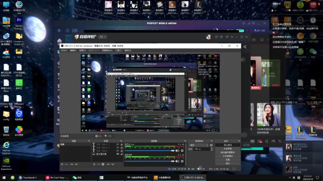
Task: Click the 时长 300 ms duration field
Action: tap(202, 149)
